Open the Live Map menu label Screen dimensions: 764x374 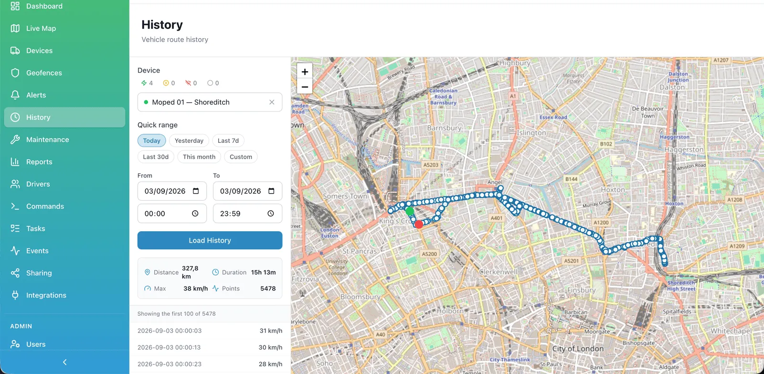coord(41,28)
